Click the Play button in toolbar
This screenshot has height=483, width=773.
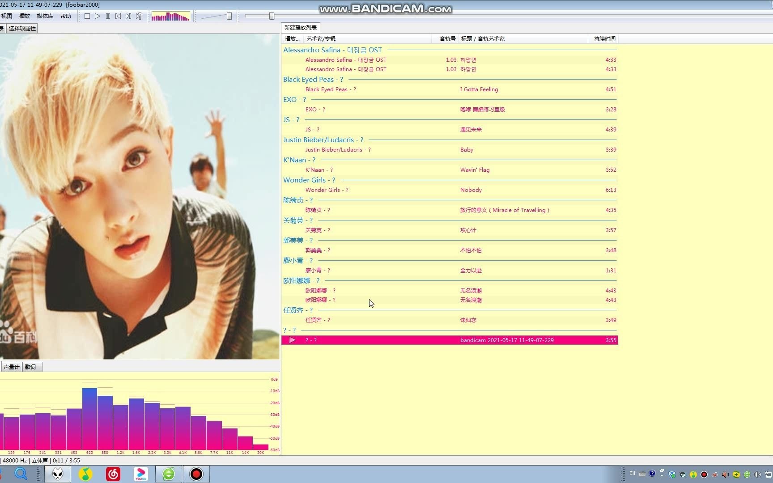point(98,16)
